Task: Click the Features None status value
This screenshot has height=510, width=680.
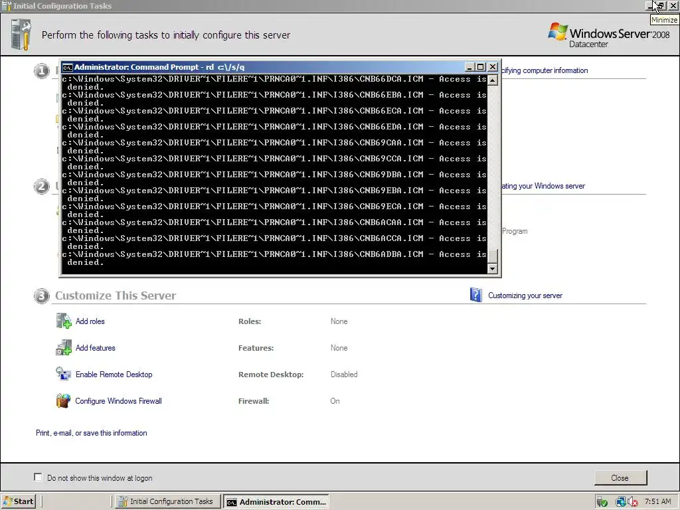Action: coord(339,348)
